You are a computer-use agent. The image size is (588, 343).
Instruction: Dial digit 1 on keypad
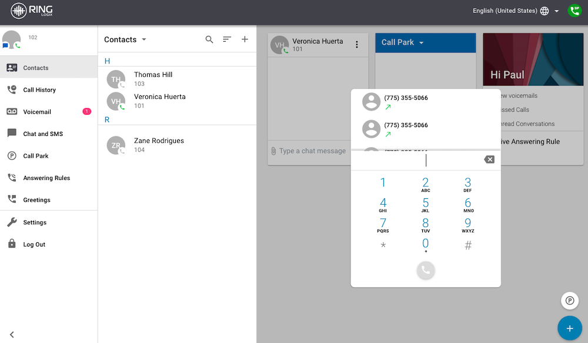click(x=383, y=183)
